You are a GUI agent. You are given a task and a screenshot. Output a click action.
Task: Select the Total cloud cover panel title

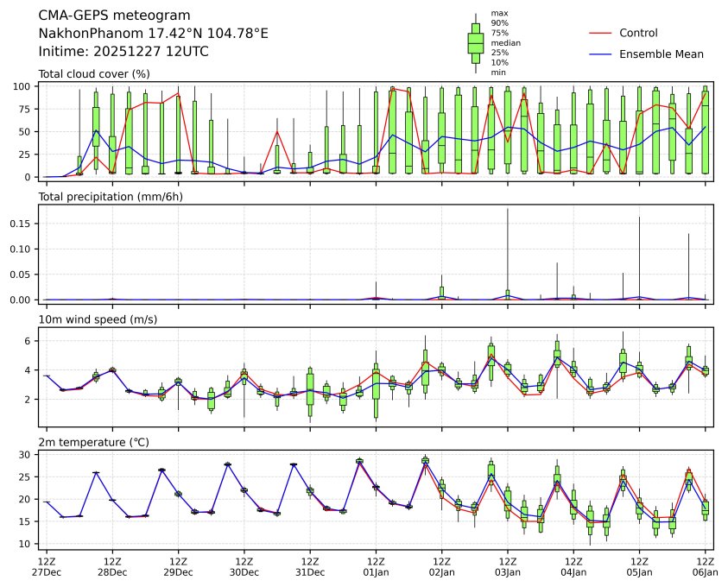(94, 74)
